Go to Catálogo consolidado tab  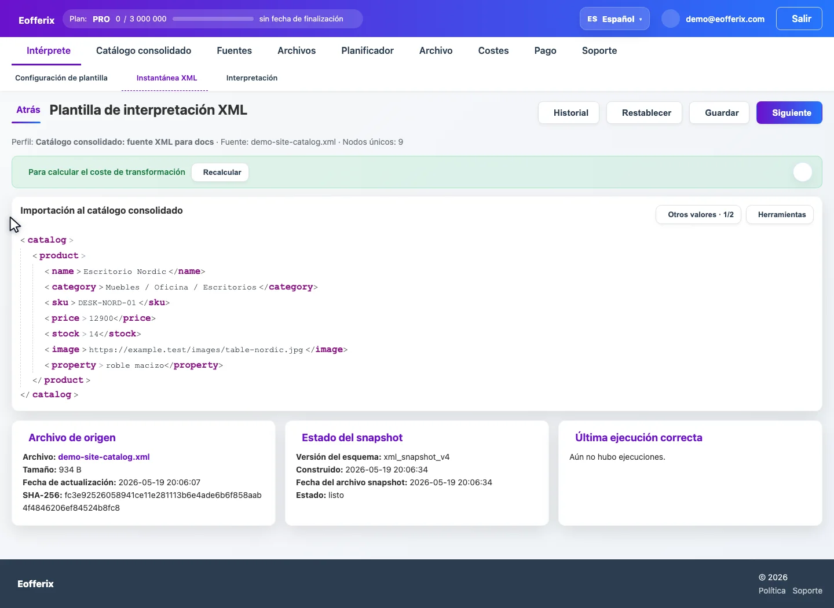coord(144,50)
